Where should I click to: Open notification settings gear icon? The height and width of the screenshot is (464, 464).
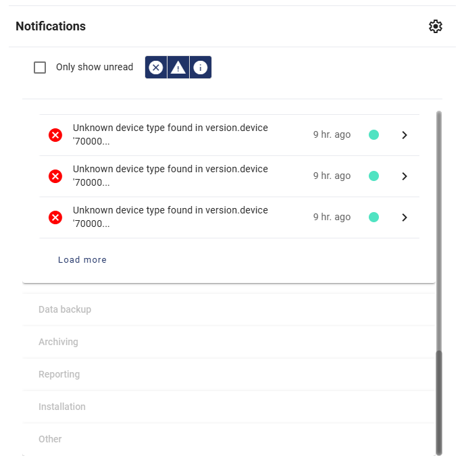coord(436,26)
